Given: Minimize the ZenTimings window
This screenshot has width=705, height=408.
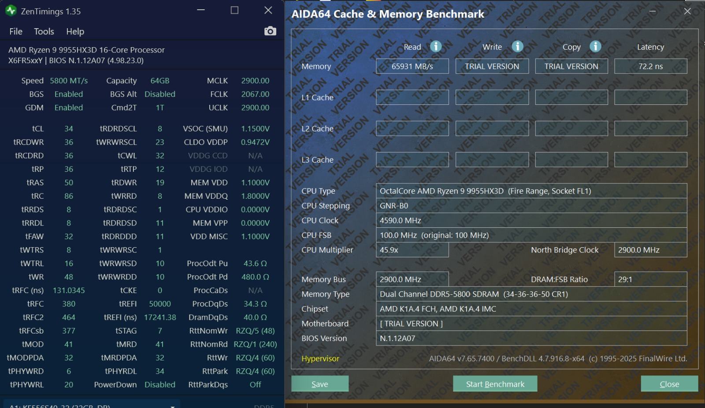Looking at the screenshot, I should click(201, 10).
